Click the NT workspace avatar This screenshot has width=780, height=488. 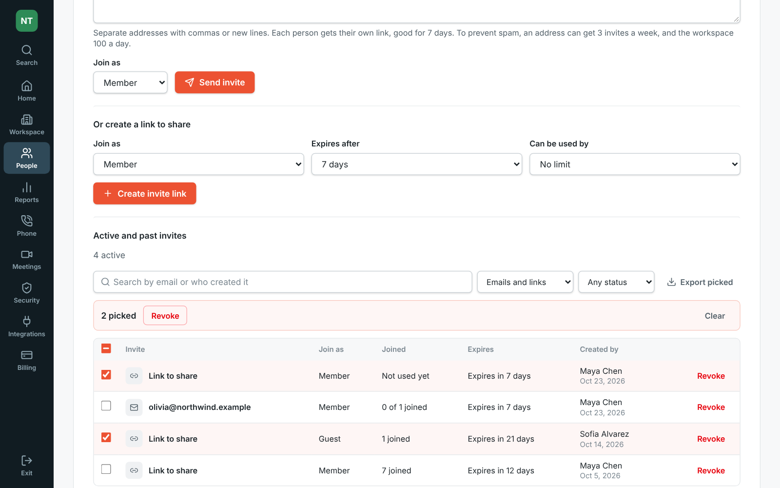27,21
